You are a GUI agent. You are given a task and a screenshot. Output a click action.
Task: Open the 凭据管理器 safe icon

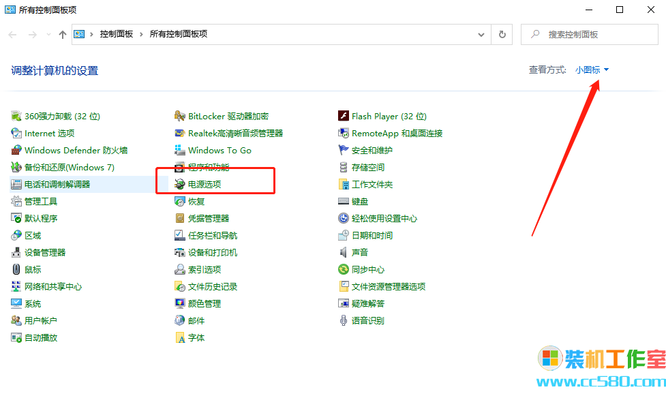tap(180, 218)
